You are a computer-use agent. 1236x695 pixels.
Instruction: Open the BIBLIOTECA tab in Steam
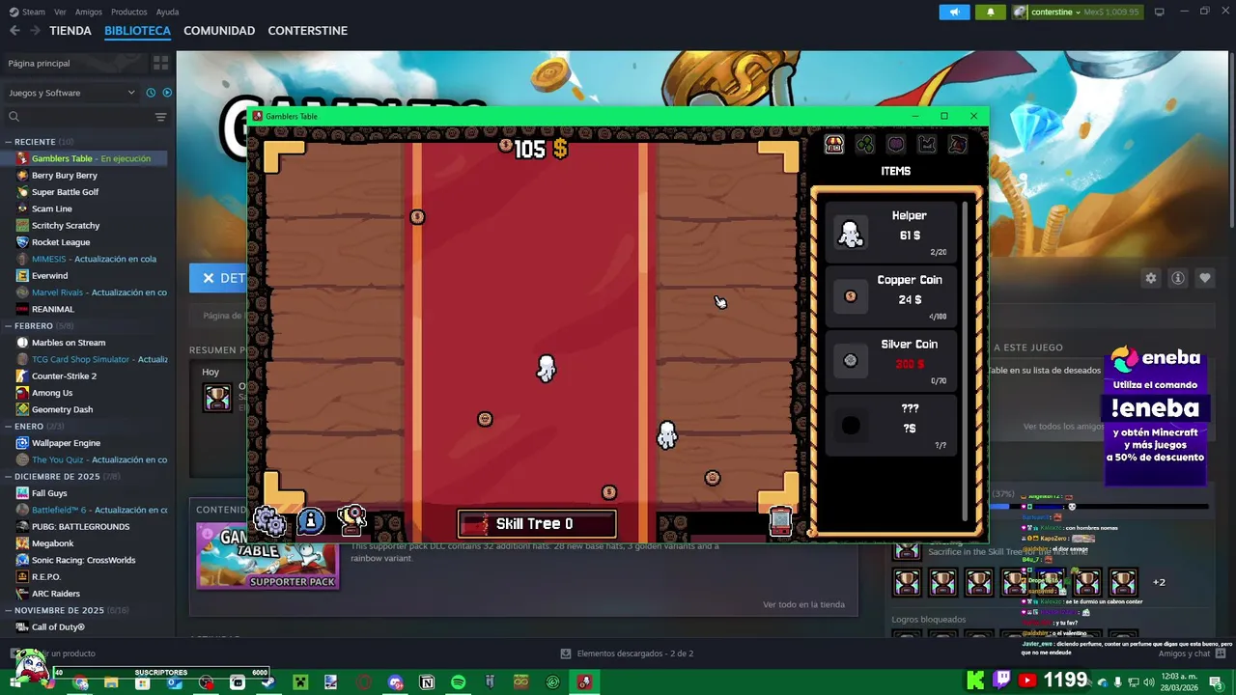tap(137, 31)
